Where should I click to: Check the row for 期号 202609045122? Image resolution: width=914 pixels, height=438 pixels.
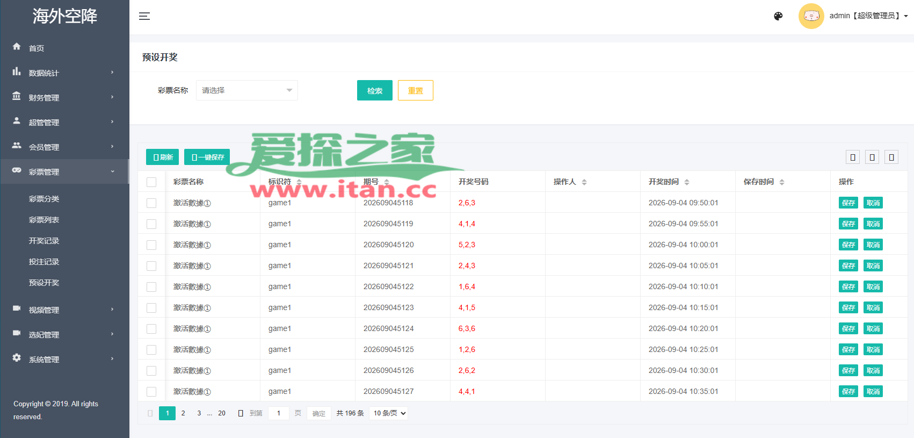[151, 287]
